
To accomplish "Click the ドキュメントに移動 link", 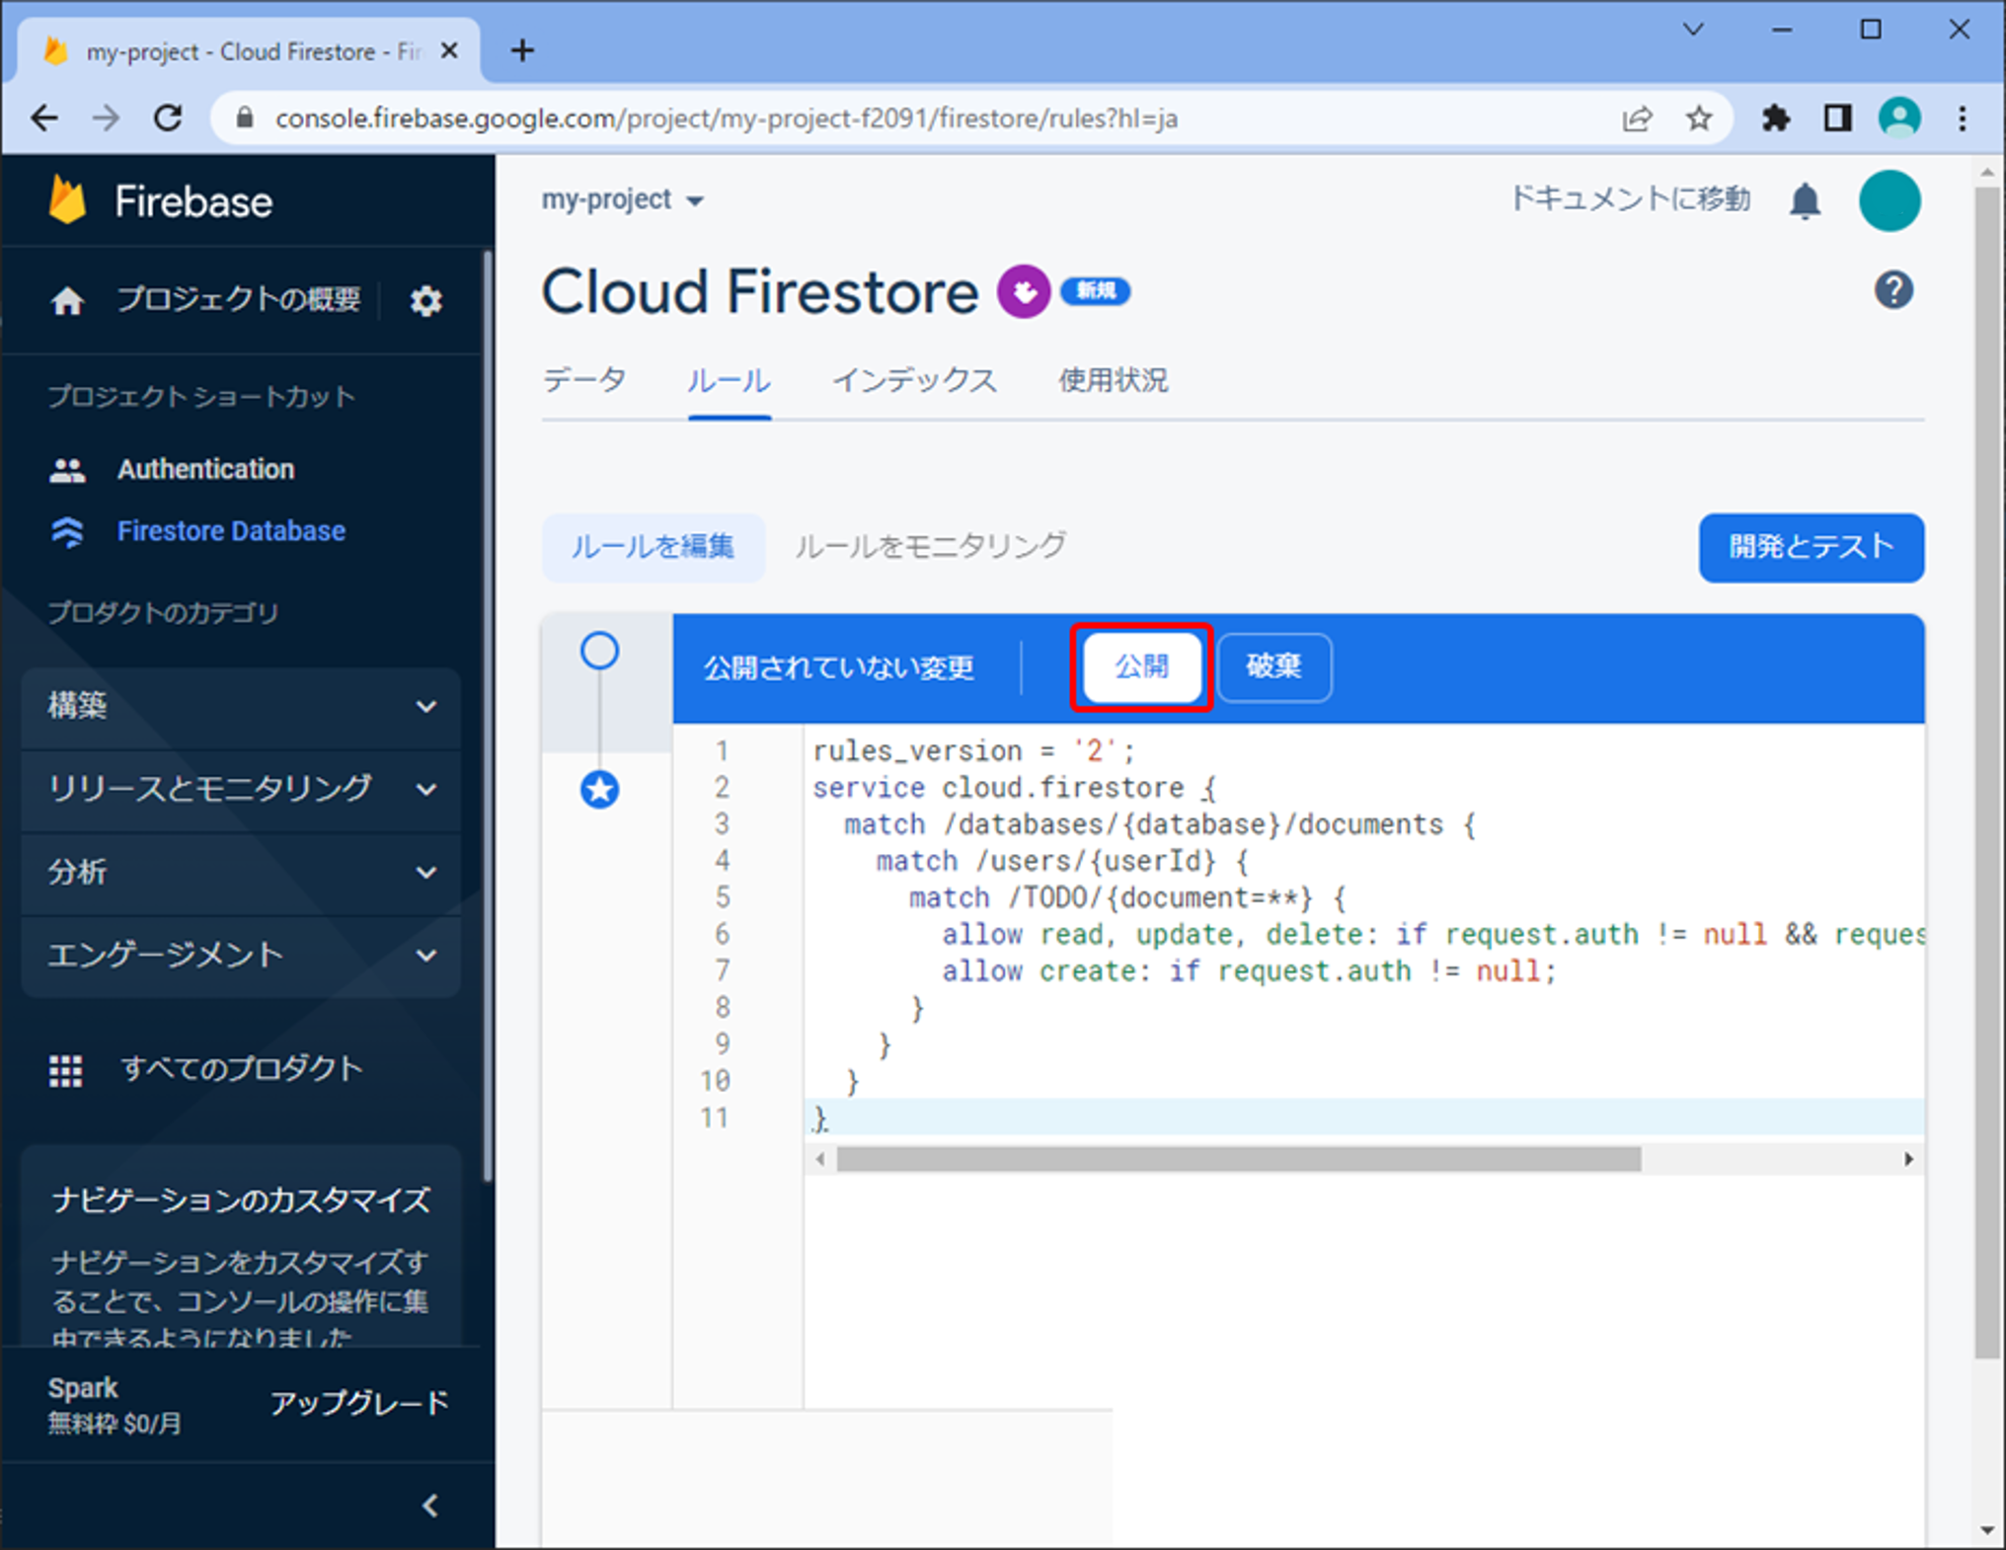I will point(1631,199).
